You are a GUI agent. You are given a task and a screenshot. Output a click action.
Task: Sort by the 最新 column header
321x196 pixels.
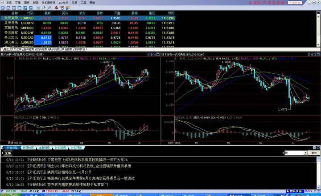[48, 13]
